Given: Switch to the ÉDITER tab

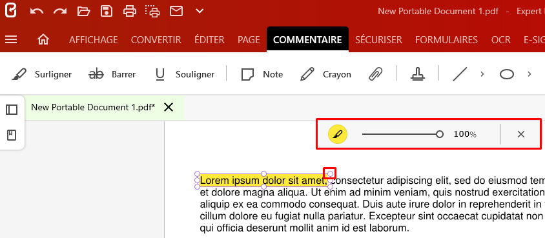Looking at the screenshot, I should coord(209,40).
